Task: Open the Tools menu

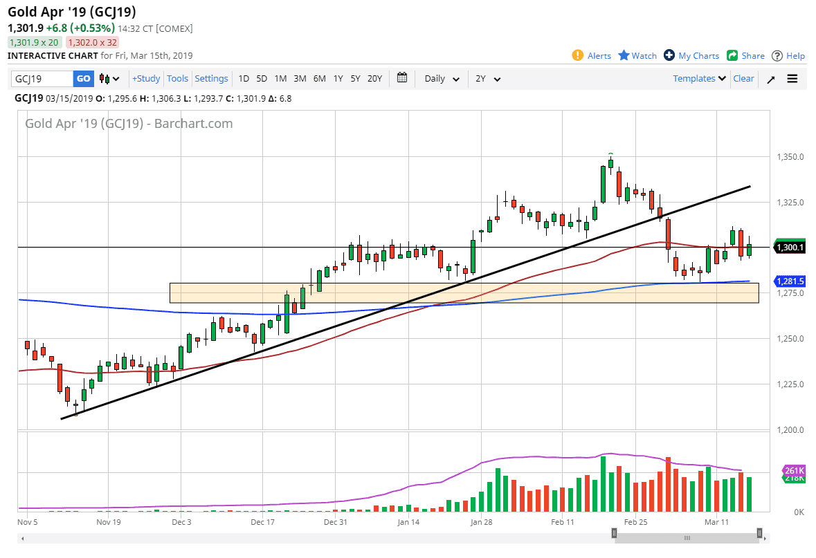Action: [x=178, y=79]
